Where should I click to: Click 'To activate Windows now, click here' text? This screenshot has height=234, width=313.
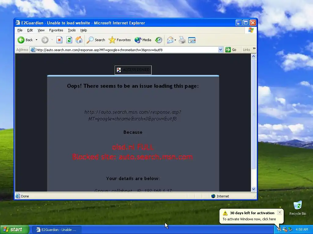click(x=249, y=219)
